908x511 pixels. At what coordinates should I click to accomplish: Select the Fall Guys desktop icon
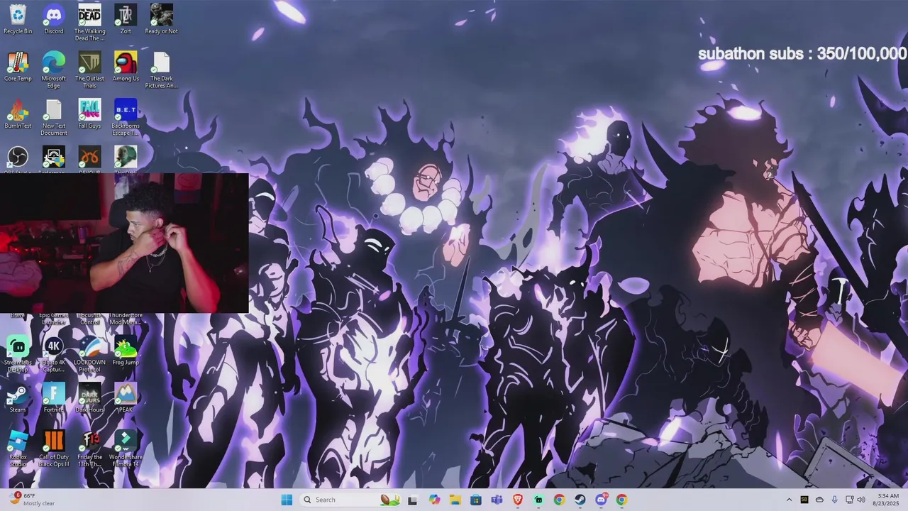[89, 114]
